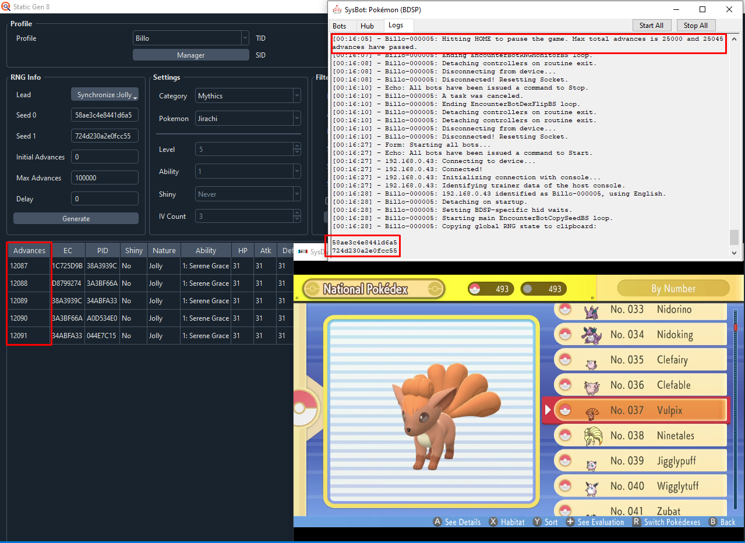Click Stop All button in SysBot
Viewport: 745px width, 543px height.
point(695,26)
